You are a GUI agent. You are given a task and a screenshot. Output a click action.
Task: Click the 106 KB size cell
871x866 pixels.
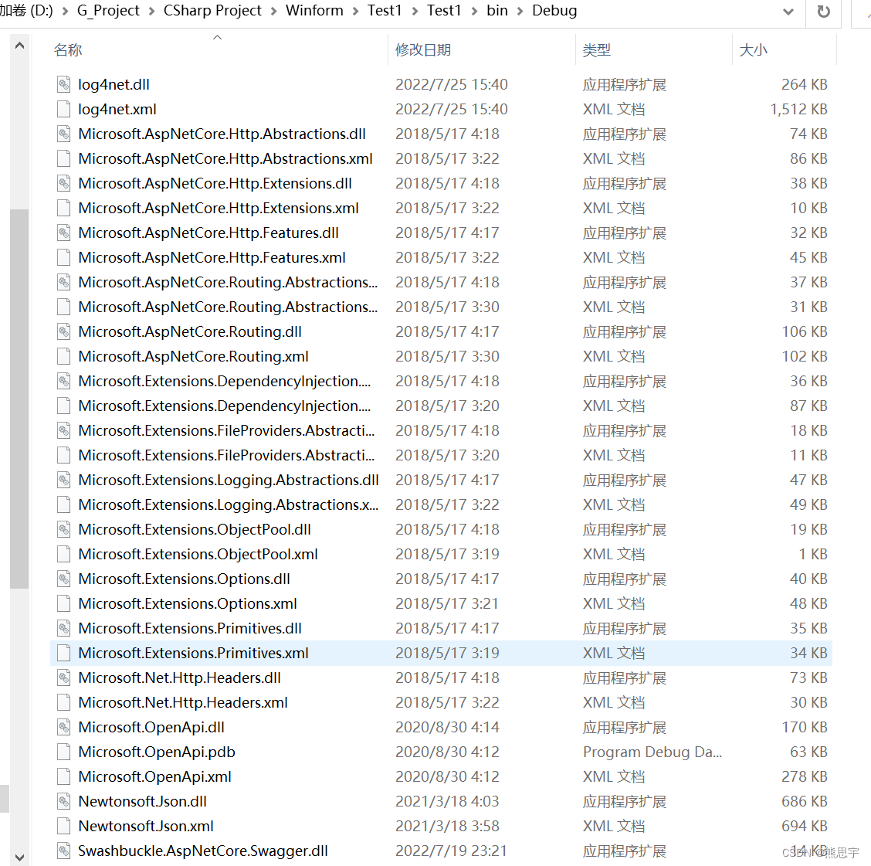click(805, 332)
